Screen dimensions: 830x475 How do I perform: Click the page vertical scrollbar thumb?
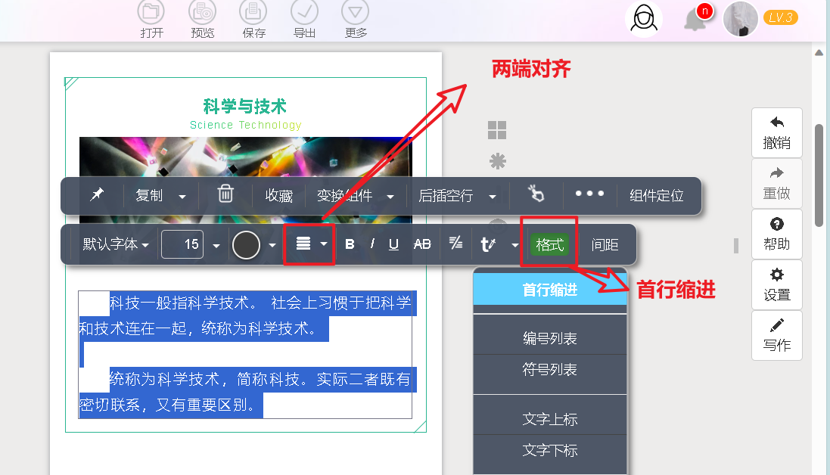(819, 175)
